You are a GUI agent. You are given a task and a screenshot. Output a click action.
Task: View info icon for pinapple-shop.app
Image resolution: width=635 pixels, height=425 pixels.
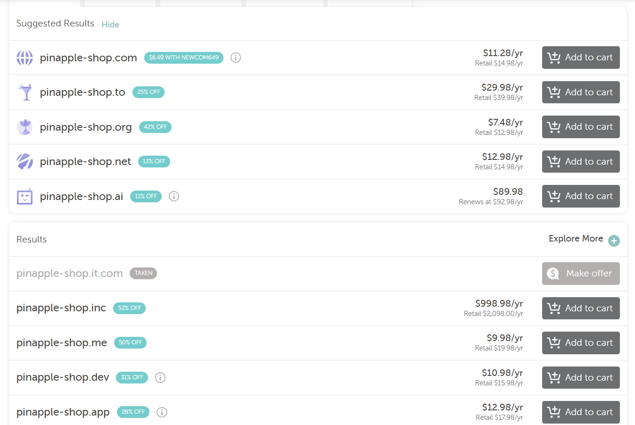pyautogui.click(x=162, y=412)
